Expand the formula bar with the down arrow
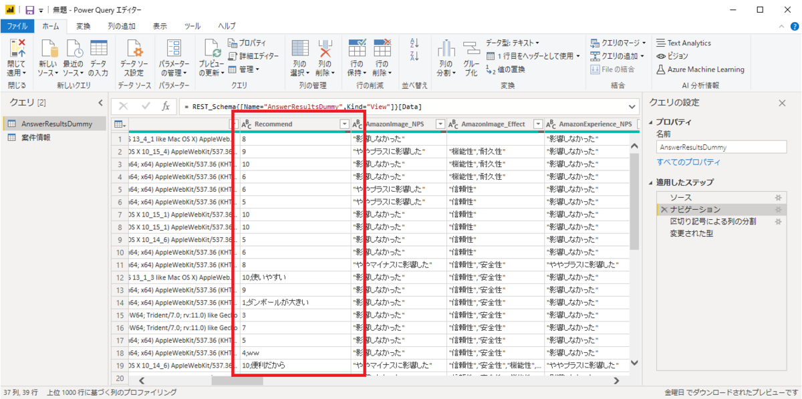 [633, 106]
